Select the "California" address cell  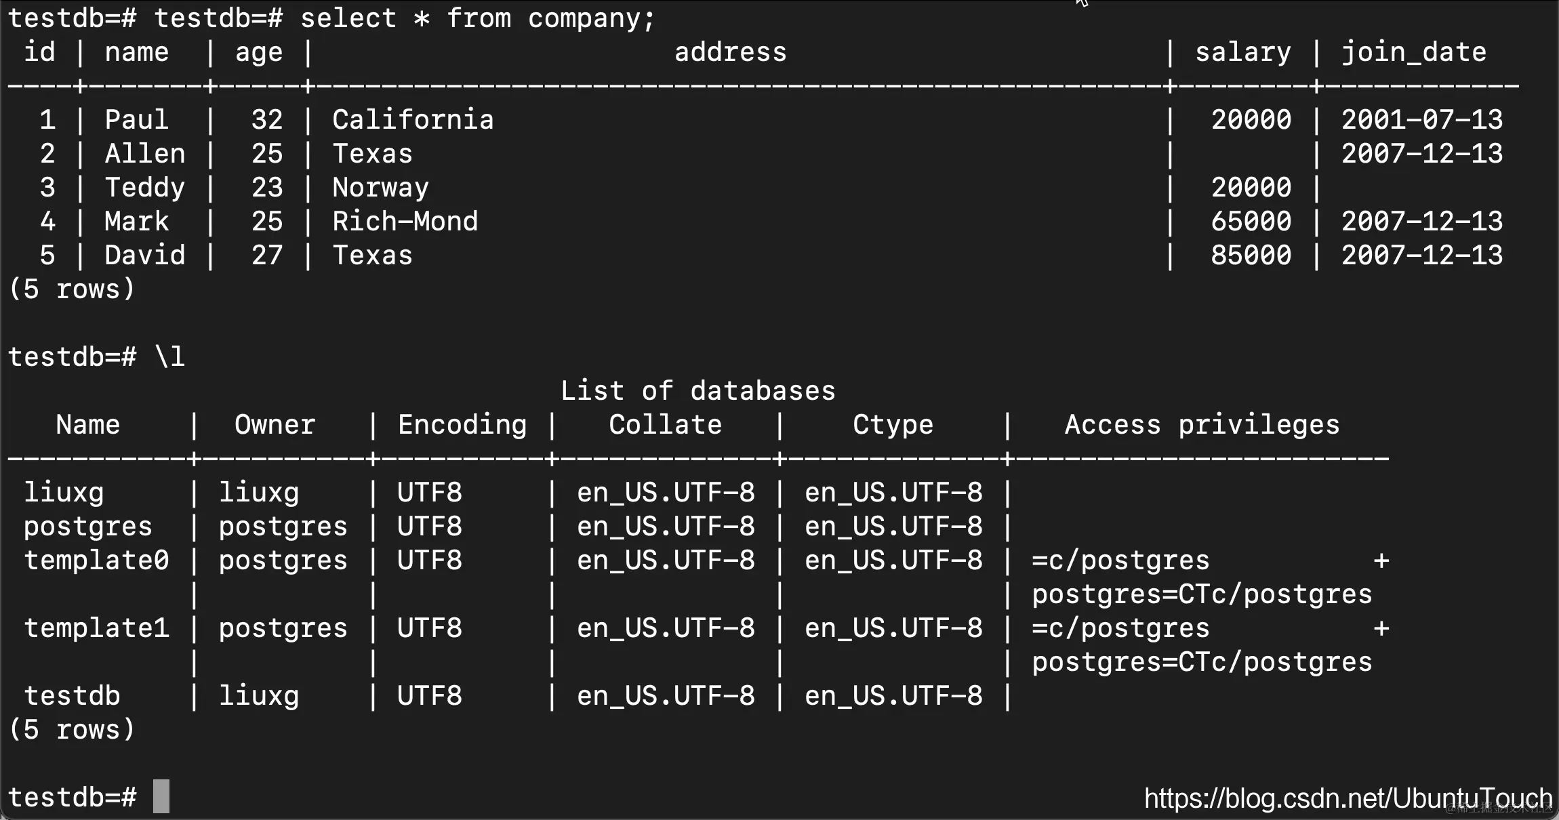tap(413, 120)
